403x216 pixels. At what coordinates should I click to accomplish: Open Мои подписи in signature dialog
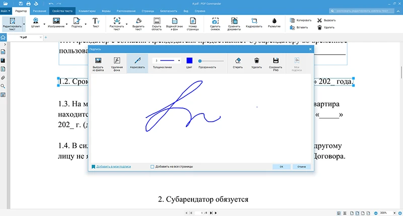coord(297,64)
